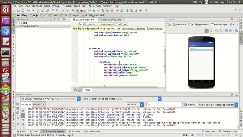
Task: Open the emulator device dropdown in Android Monitor
Action: (x=79, y=99)
